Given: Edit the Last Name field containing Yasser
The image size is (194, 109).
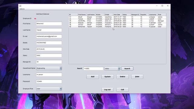Looking at the screenshot, I should 49,30.
